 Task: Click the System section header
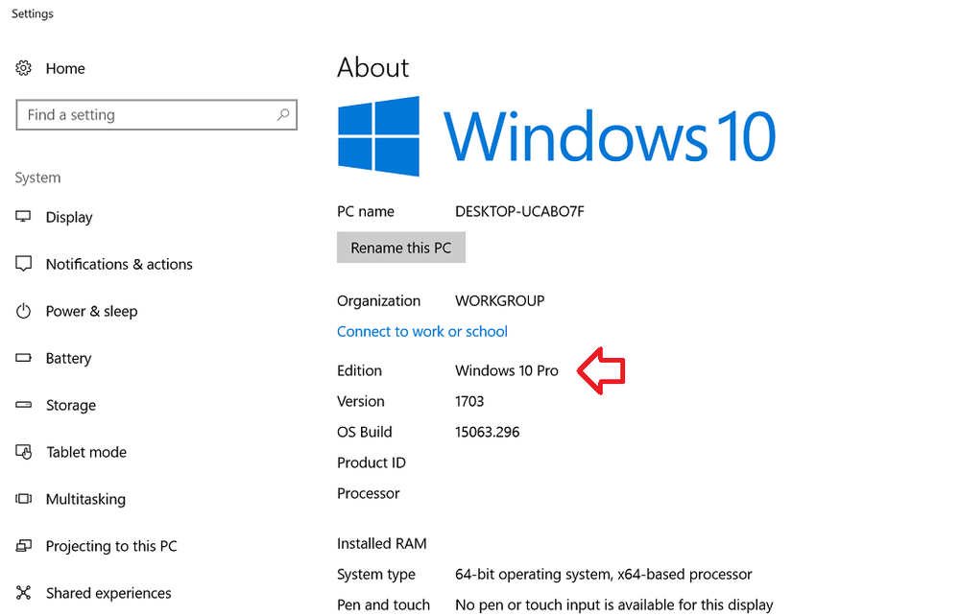(x=38, y=178)
